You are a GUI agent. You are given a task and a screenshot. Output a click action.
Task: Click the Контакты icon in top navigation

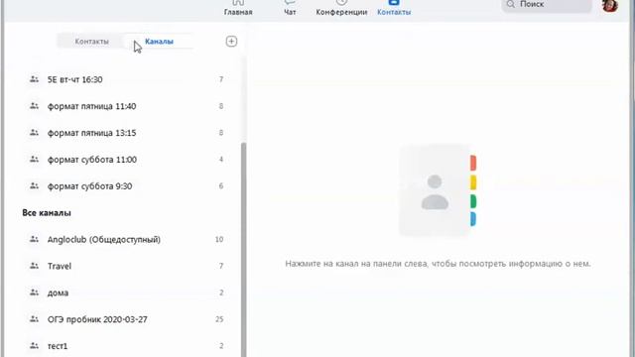pyautogui.click(x=394, y=2)
